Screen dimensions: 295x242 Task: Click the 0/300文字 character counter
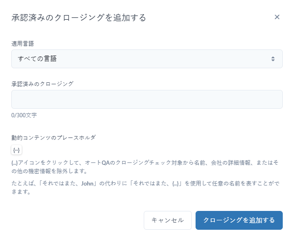24,115
